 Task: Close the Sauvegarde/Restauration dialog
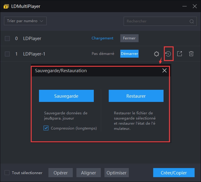(x=164, y=70)
